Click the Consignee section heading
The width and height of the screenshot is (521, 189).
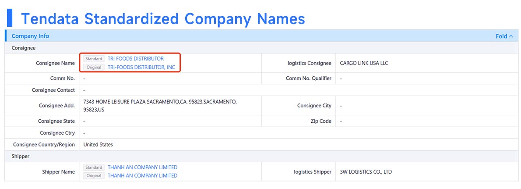point(24,48)
